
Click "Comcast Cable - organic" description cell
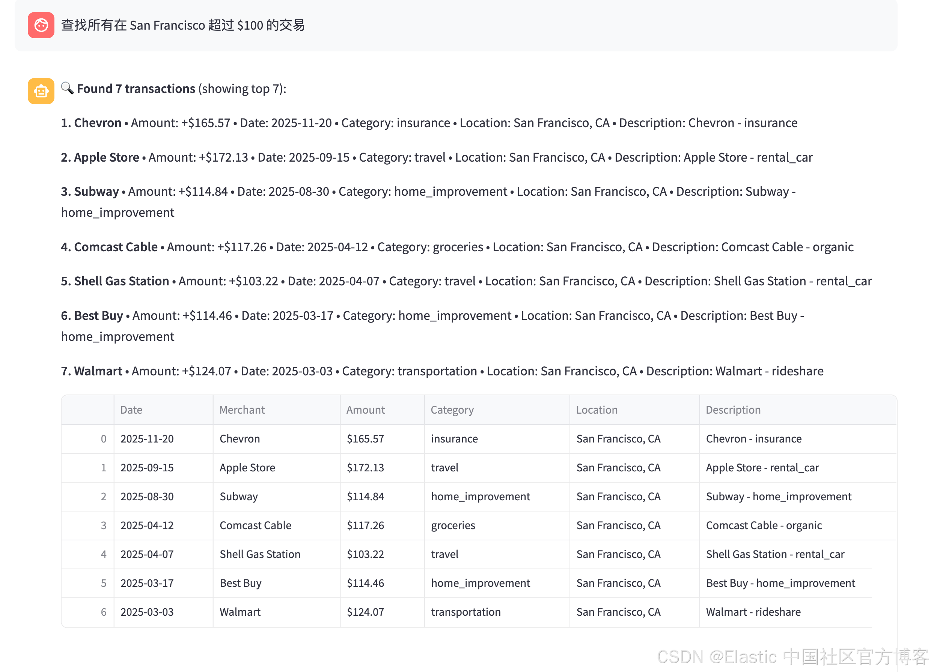tap(798, 526)
